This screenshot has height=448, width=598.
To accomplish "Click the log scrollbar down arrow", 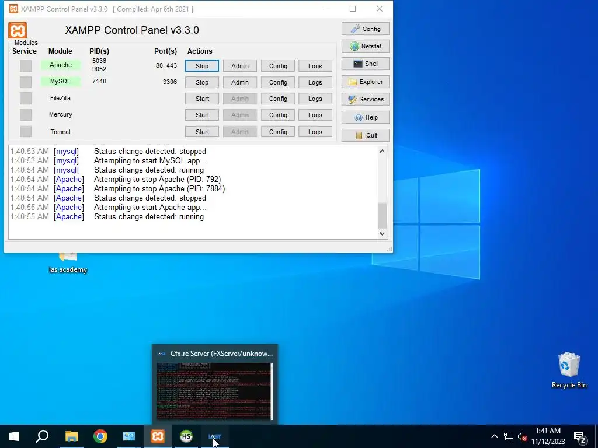I will pyautogui.click(x=382, y=233).
